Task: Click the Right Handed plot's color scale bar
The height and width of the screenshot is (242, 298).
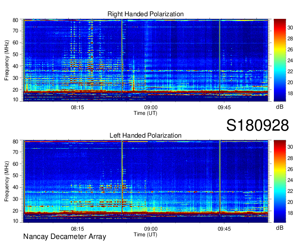Action: point(280,60)
